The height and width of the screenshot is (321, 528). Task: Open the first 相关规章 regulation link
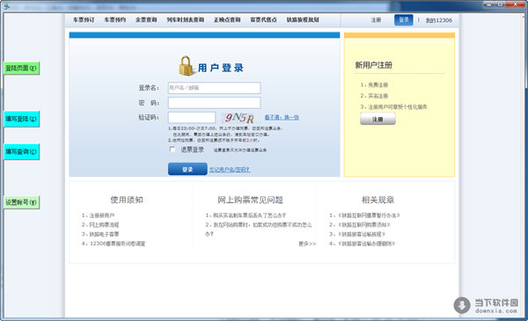tap(369, 215)
